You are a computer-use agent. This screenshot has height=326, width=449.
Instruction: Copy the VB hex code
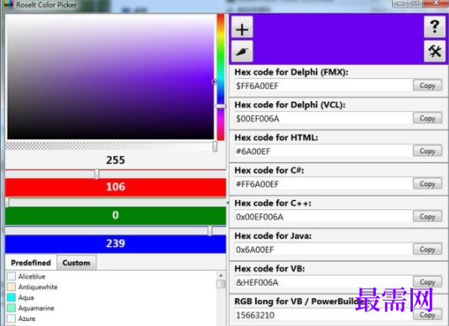point(427,281)
